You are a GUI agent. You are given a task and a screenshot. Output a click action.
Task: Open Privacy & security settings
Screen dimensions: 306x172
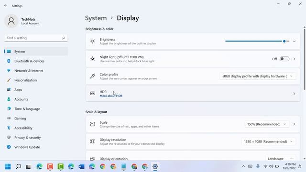point(36,138)
